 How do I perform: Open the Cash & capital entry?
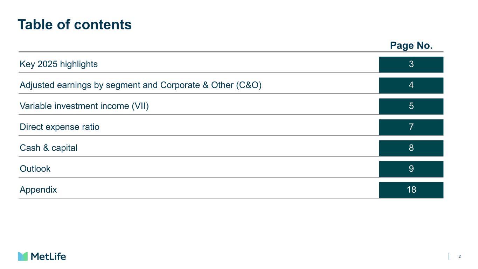49,148
